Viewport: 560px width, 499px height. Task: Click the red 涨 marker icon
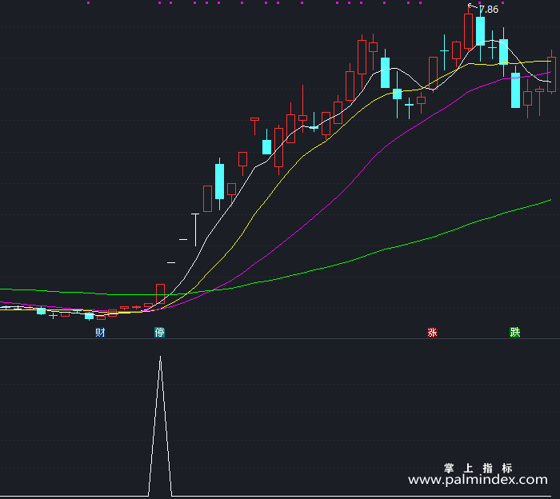click(x=433, y=333)
